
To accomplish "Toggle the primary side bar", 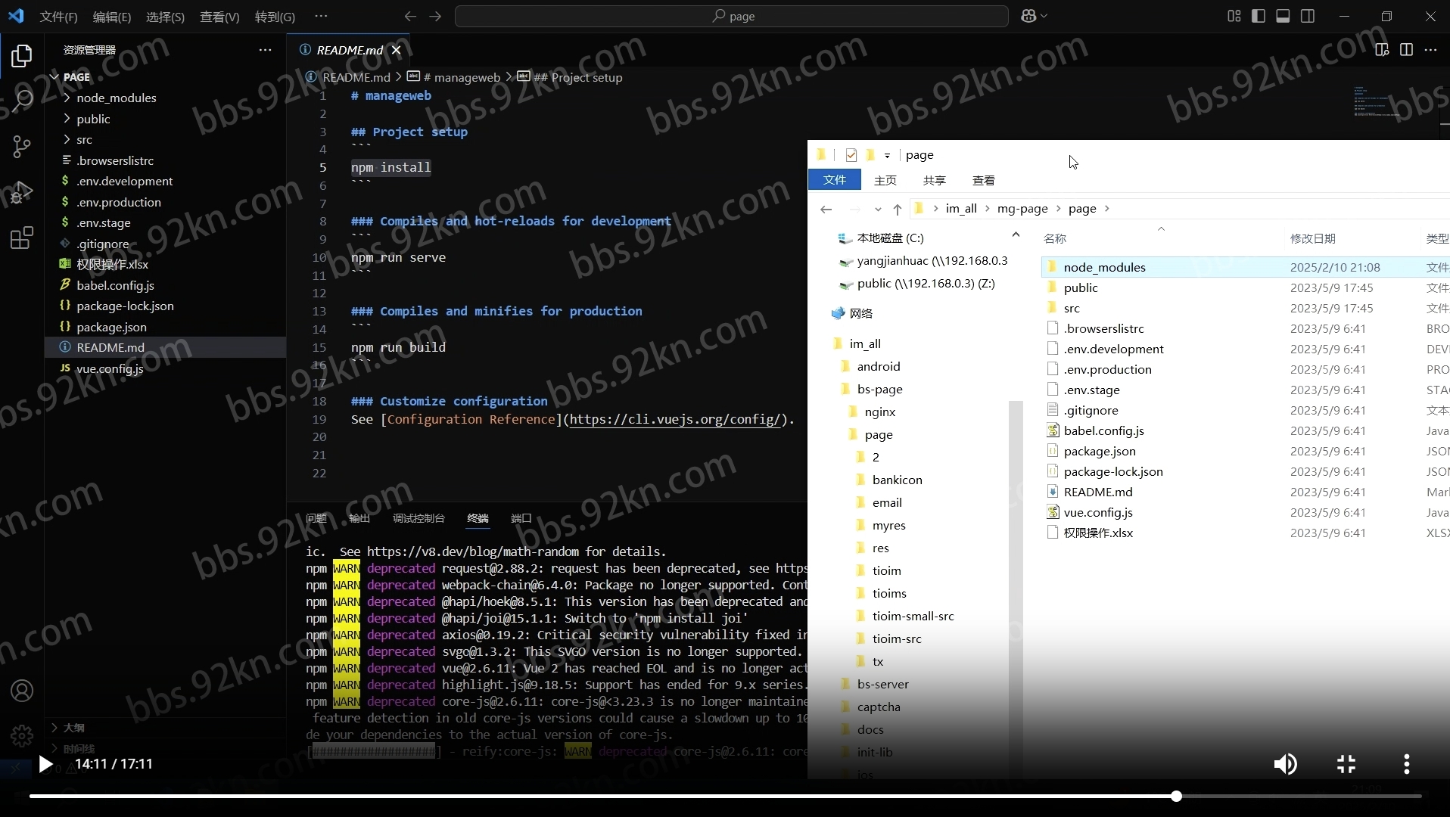I will pyautogui.click(x=1259, y=16).
